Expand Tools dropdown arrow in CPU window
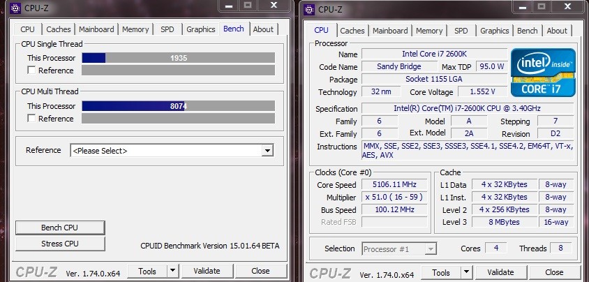The width and height of the screenshot is (589, 282). coord(466,272)
